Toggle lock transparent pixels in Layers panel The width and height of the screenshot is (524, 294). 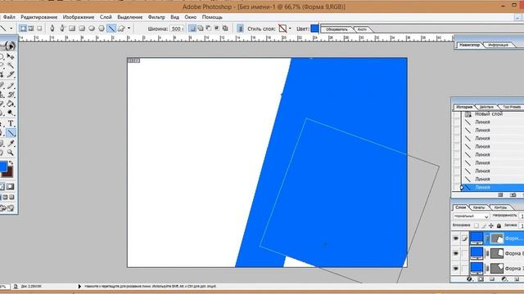477,225
